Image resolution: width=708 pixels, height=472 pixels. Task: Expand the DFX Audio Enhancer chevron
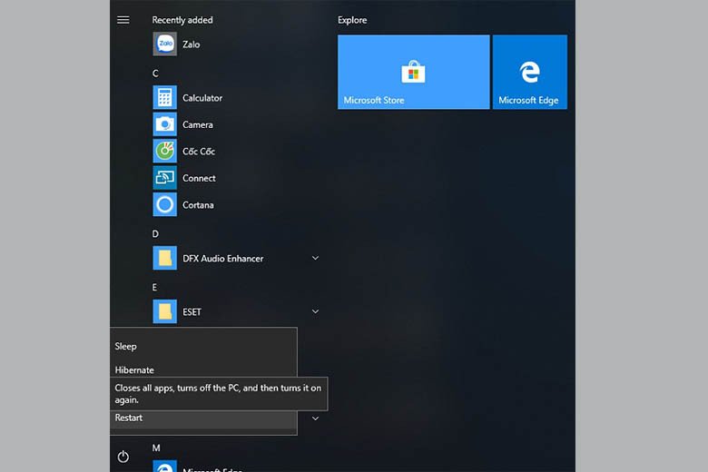(x=315, y=258)
